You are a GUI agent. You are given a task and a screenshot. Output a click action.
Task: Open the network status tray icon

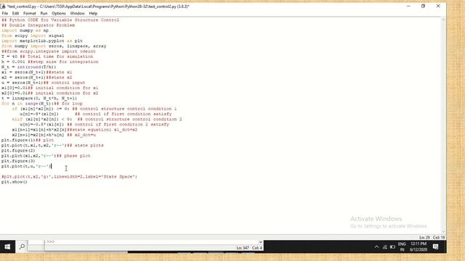point(384,246)
